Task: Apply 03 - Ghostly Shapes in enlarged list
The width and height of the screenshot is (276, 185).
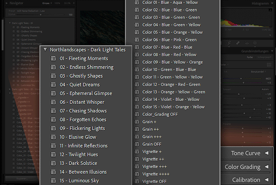Action: (x=81, y=76)
